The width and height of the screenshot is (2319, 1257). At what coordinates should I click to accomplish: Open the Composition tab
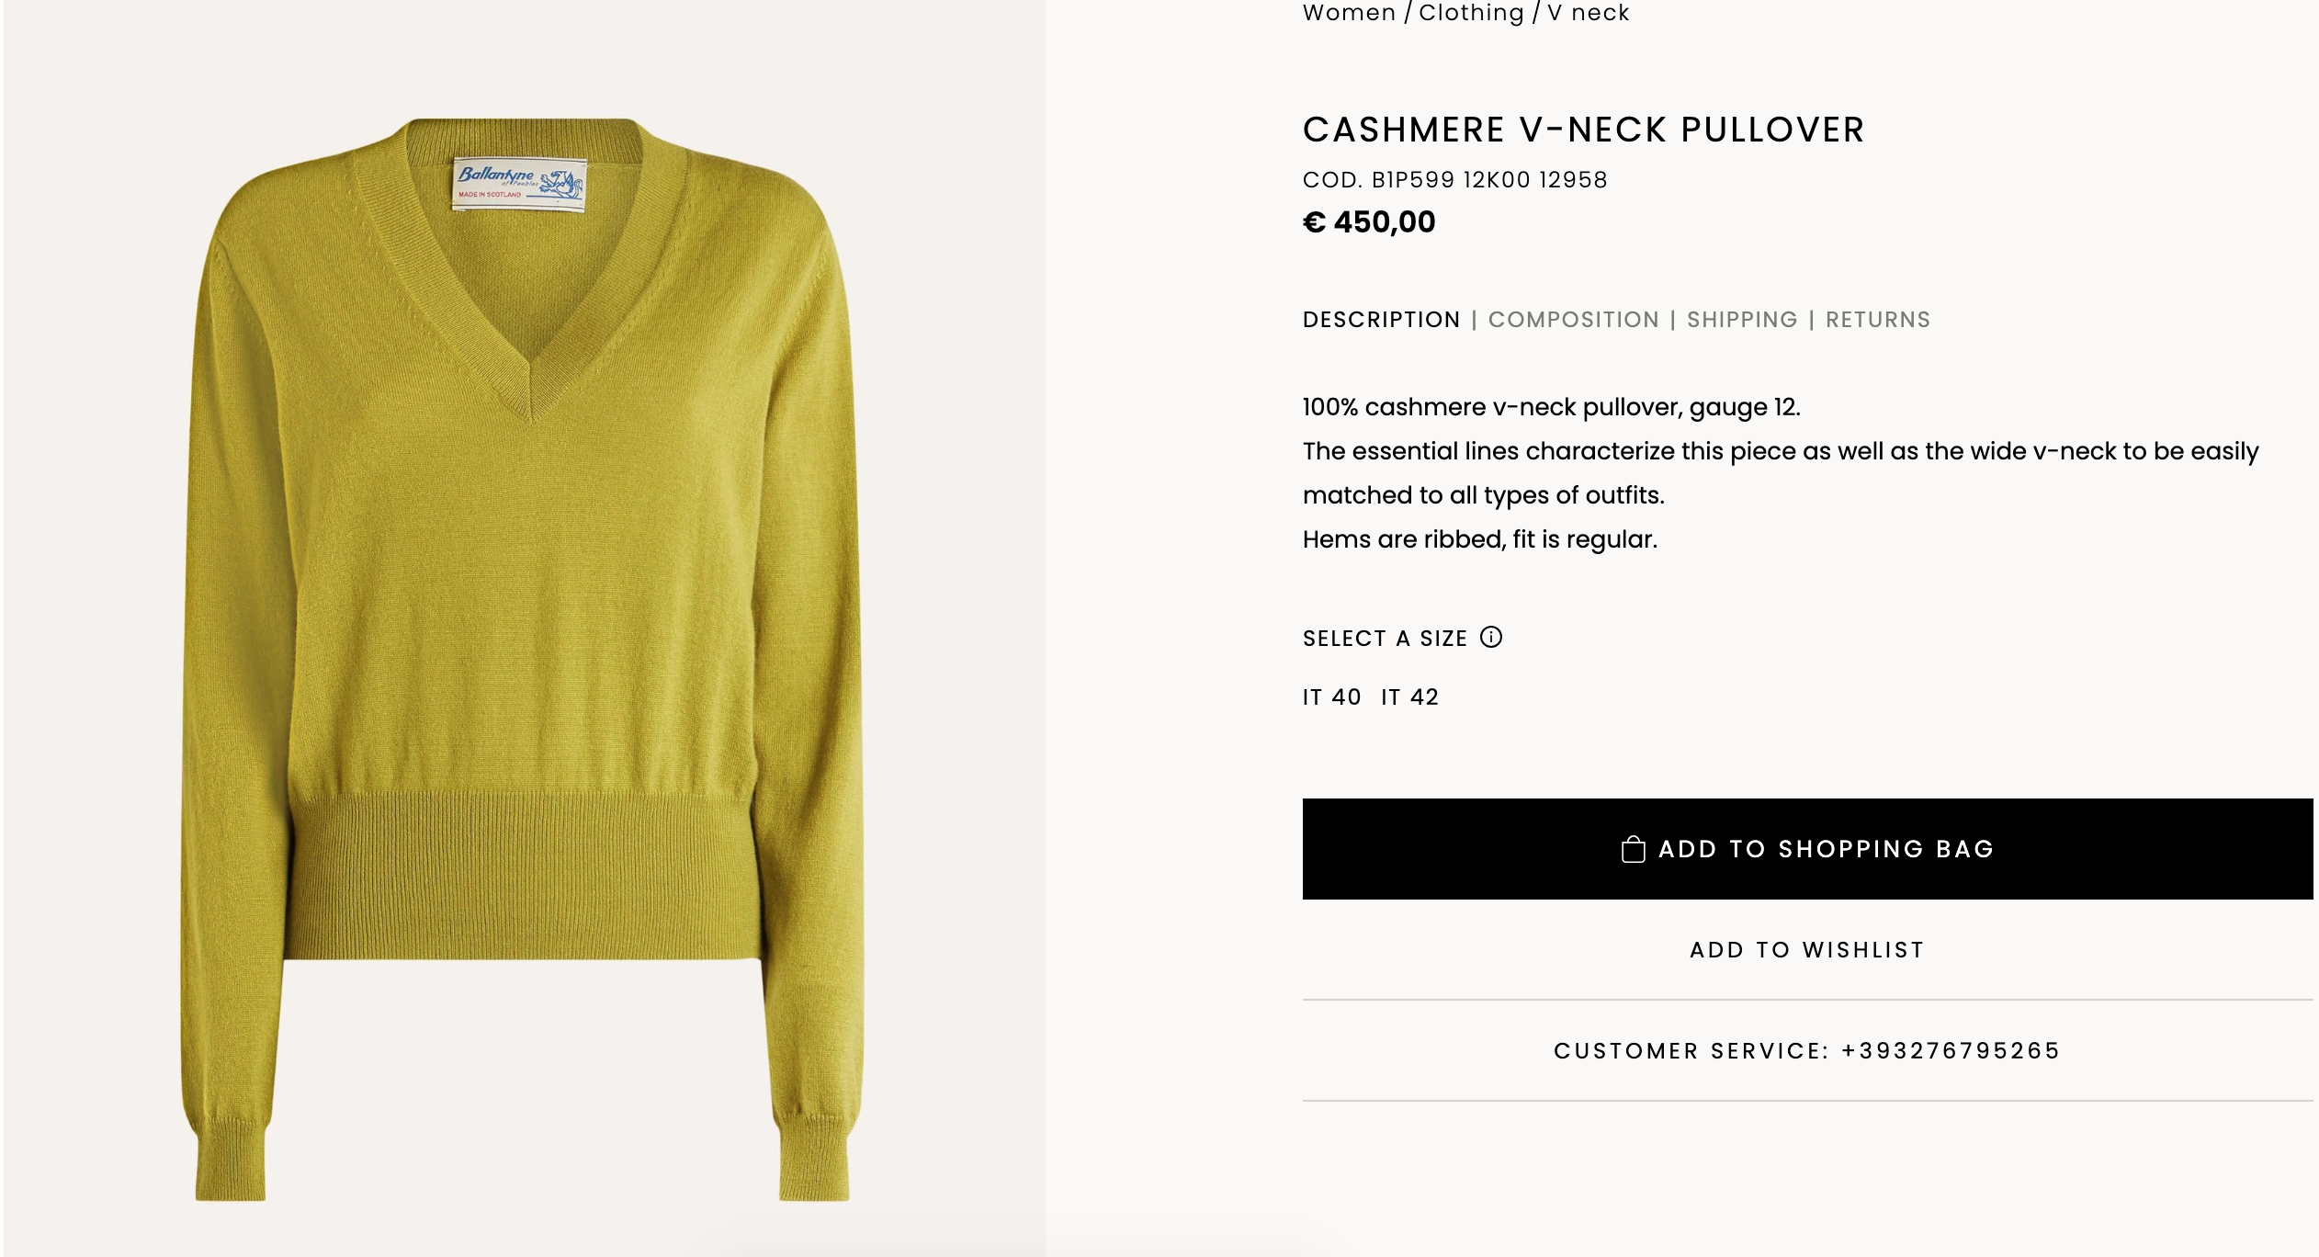(x=1573, y=320)
